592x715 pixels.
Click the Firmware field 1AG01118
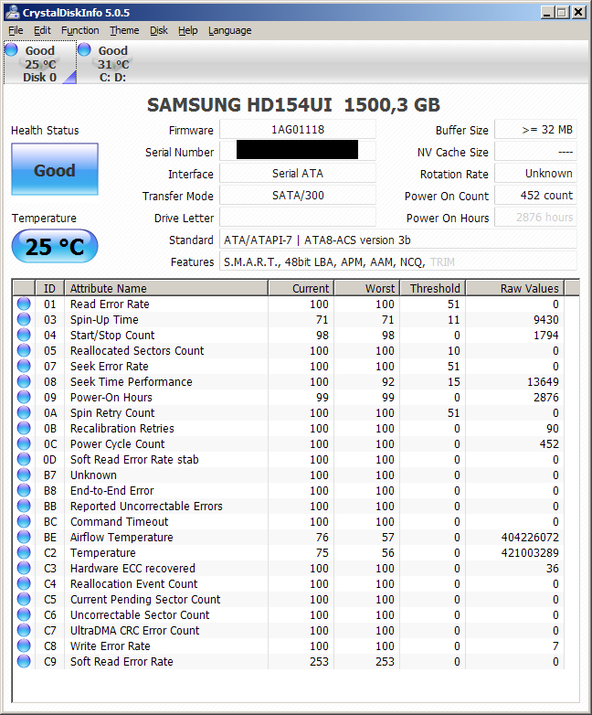pos(298,130)
